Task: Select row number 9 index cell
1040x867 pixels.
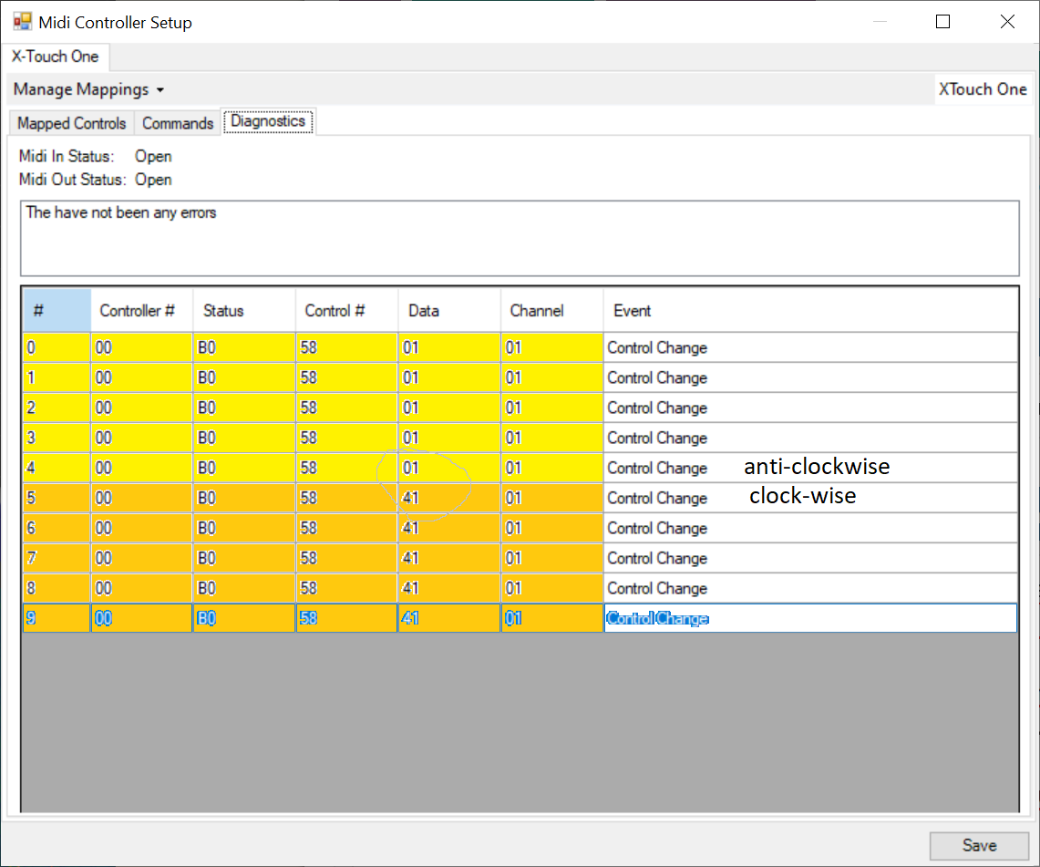Action: coord(57,618)
